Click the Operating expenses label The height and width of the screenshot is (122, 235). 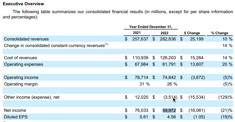(24, 64)
